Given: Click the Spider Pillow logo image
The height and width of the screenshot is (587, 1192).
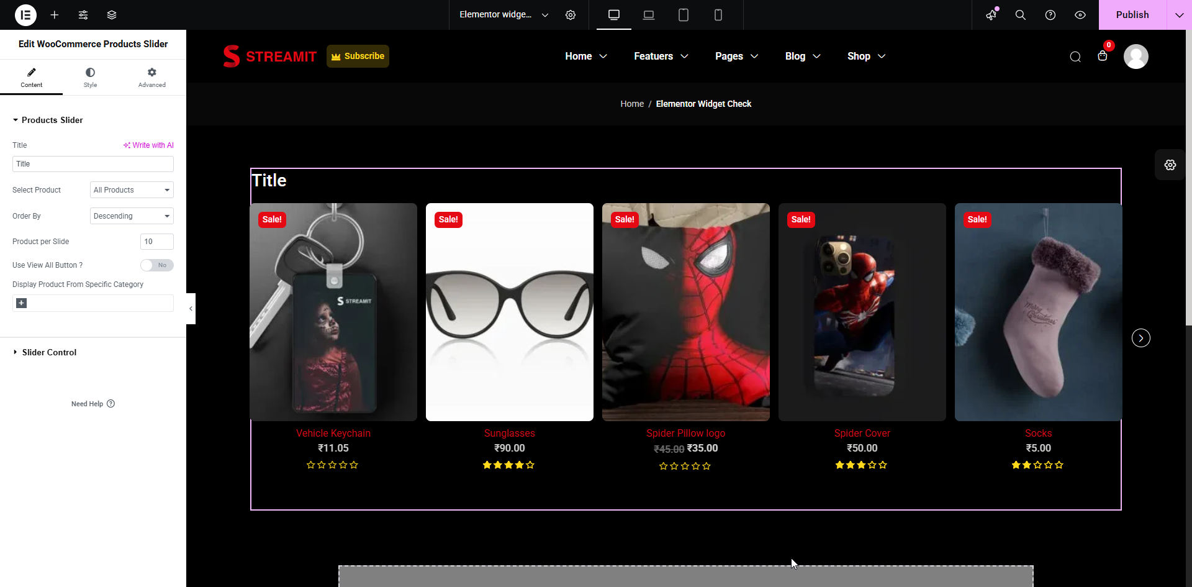Looking at the screenshot, I should tap(686, 312).
